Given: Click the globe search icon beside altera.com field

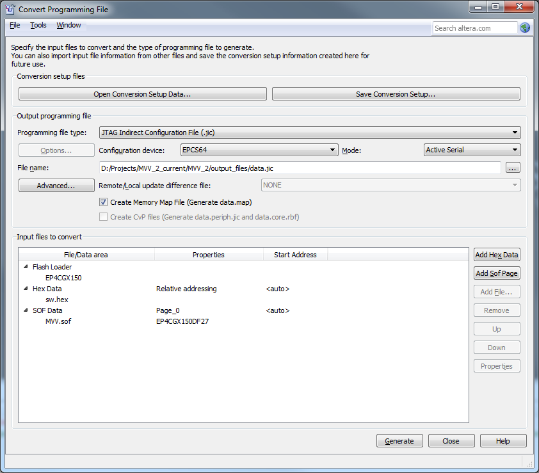Looking at the screenshot, I should (x=524, y=28).
